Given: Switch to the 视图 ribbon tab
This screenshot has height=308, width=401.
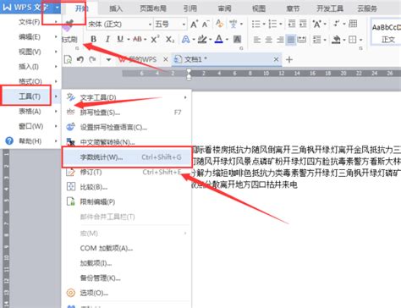Looking at the screenshot, I should (259, 8).
